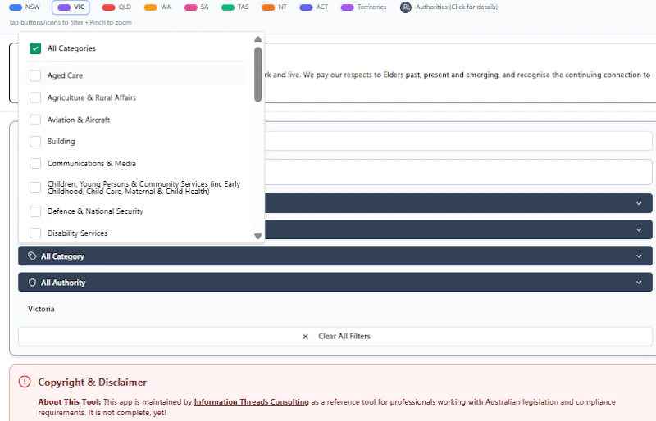Check Defence & National Security checkbox
656x421 pixels.
35,211
